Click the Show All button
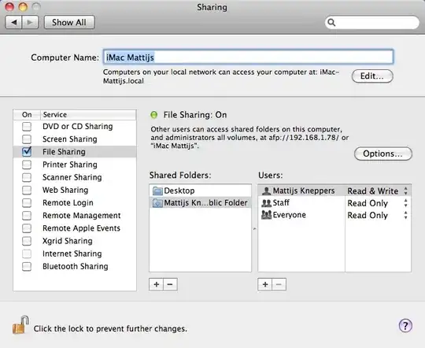 69,22
